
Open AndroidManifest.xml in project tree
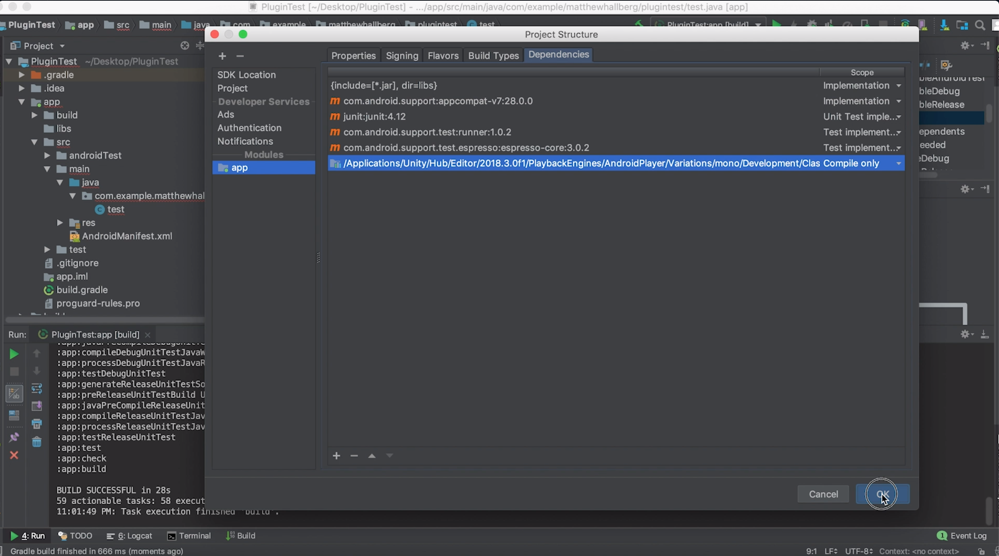[x=121, y=236]
